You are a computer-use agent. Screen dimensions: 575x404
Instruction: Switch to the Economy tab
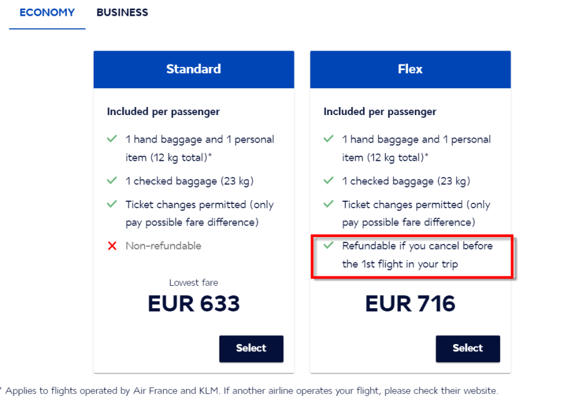pos(47,13)
